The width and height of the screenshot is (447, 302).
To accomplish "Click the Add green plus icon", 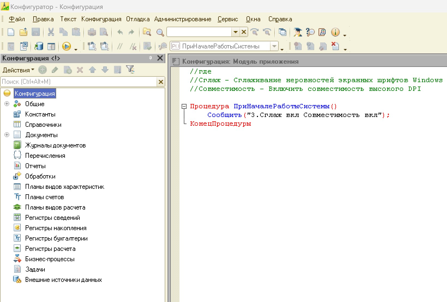I will pos(42,70).
